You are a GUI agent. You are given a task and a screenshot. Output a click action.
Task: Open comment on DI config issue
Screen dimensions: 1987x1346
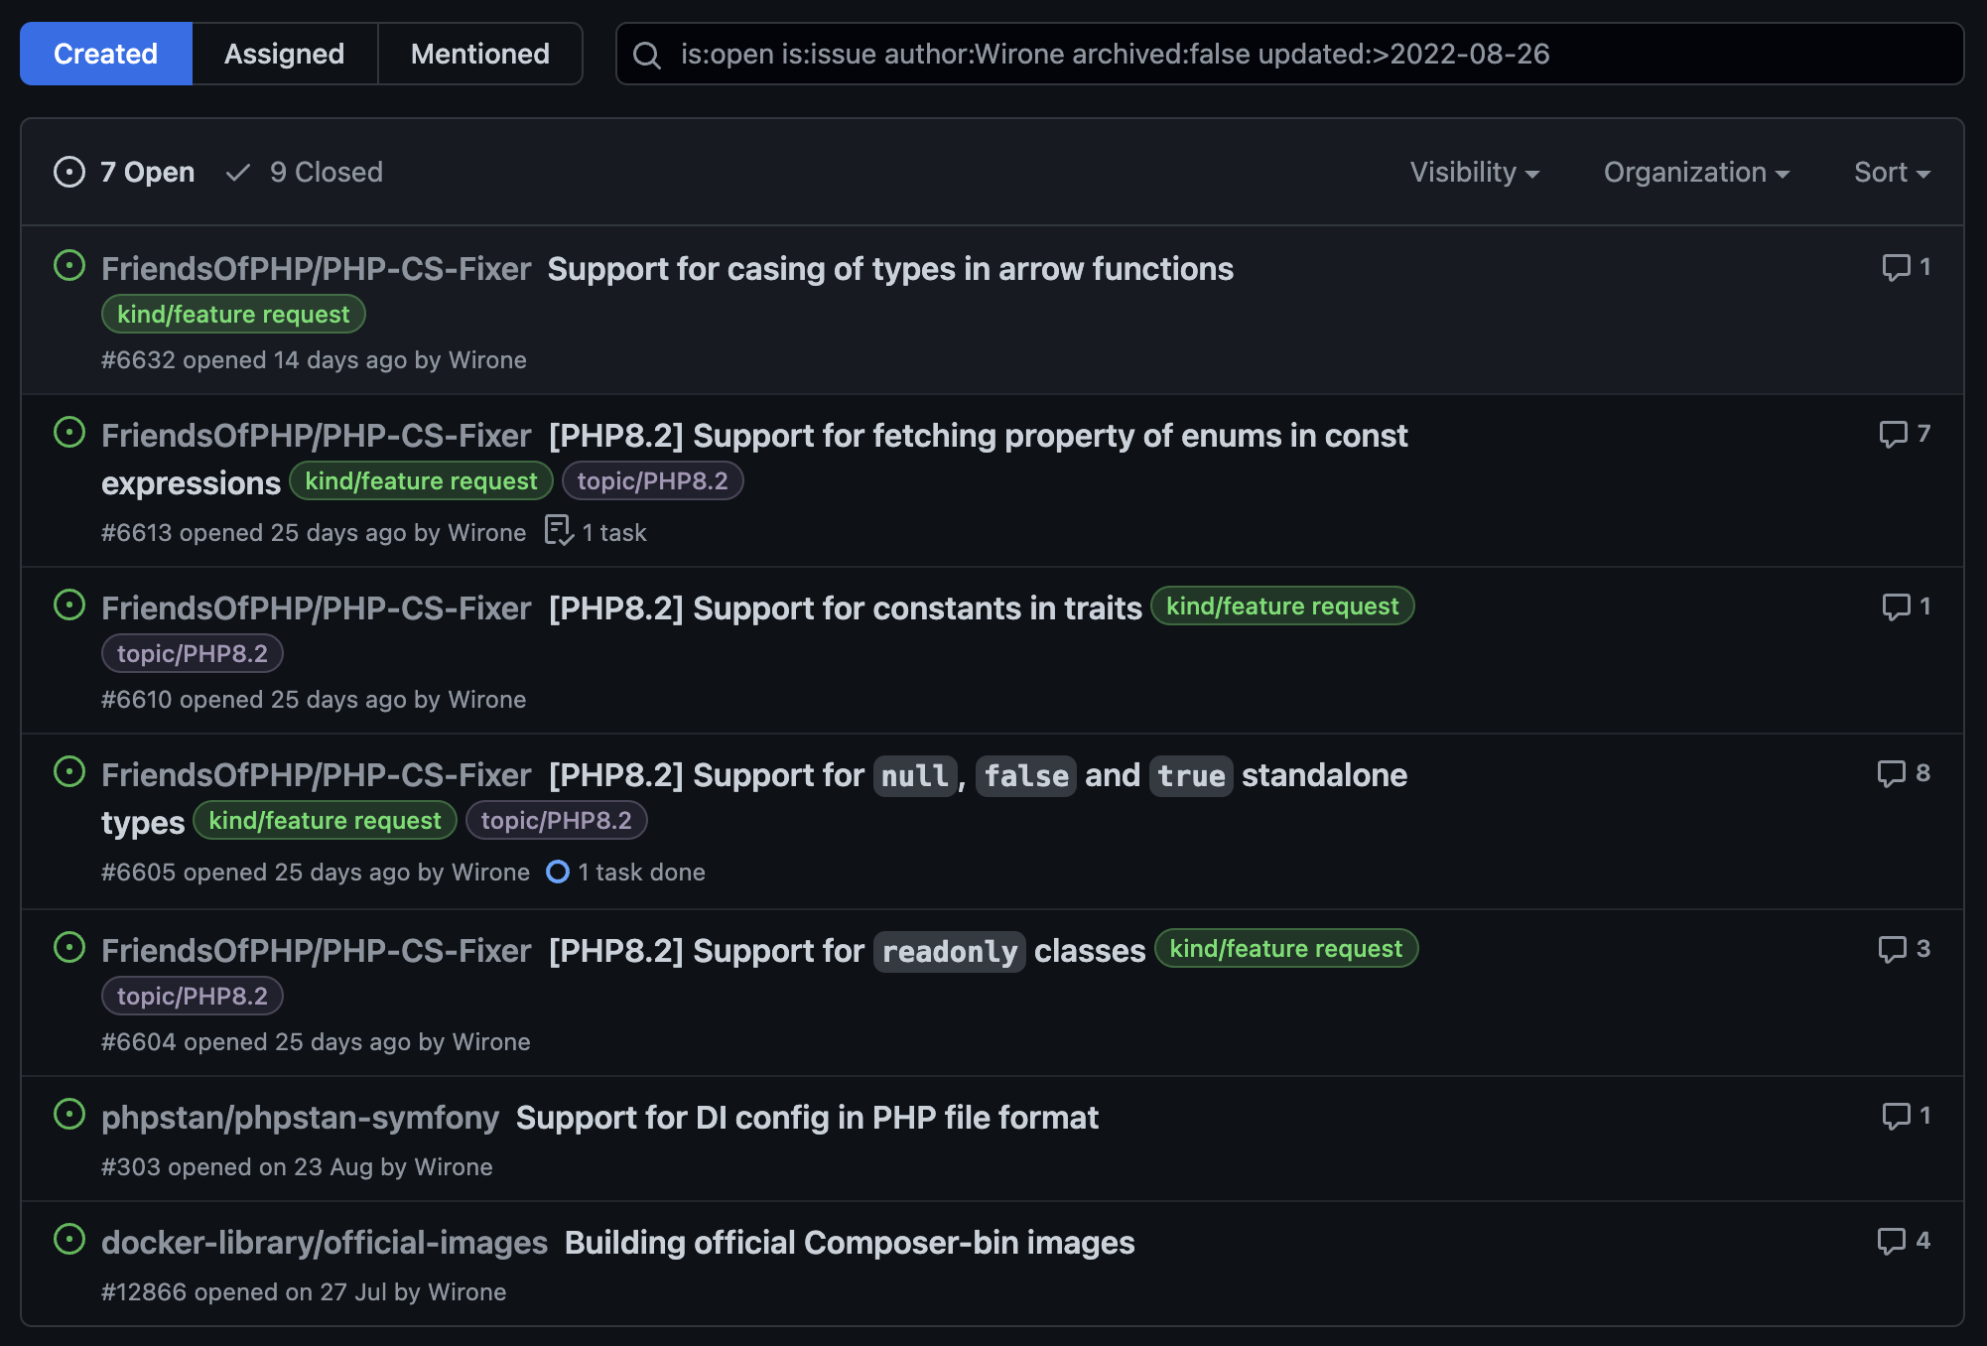coord(1907,1116)
